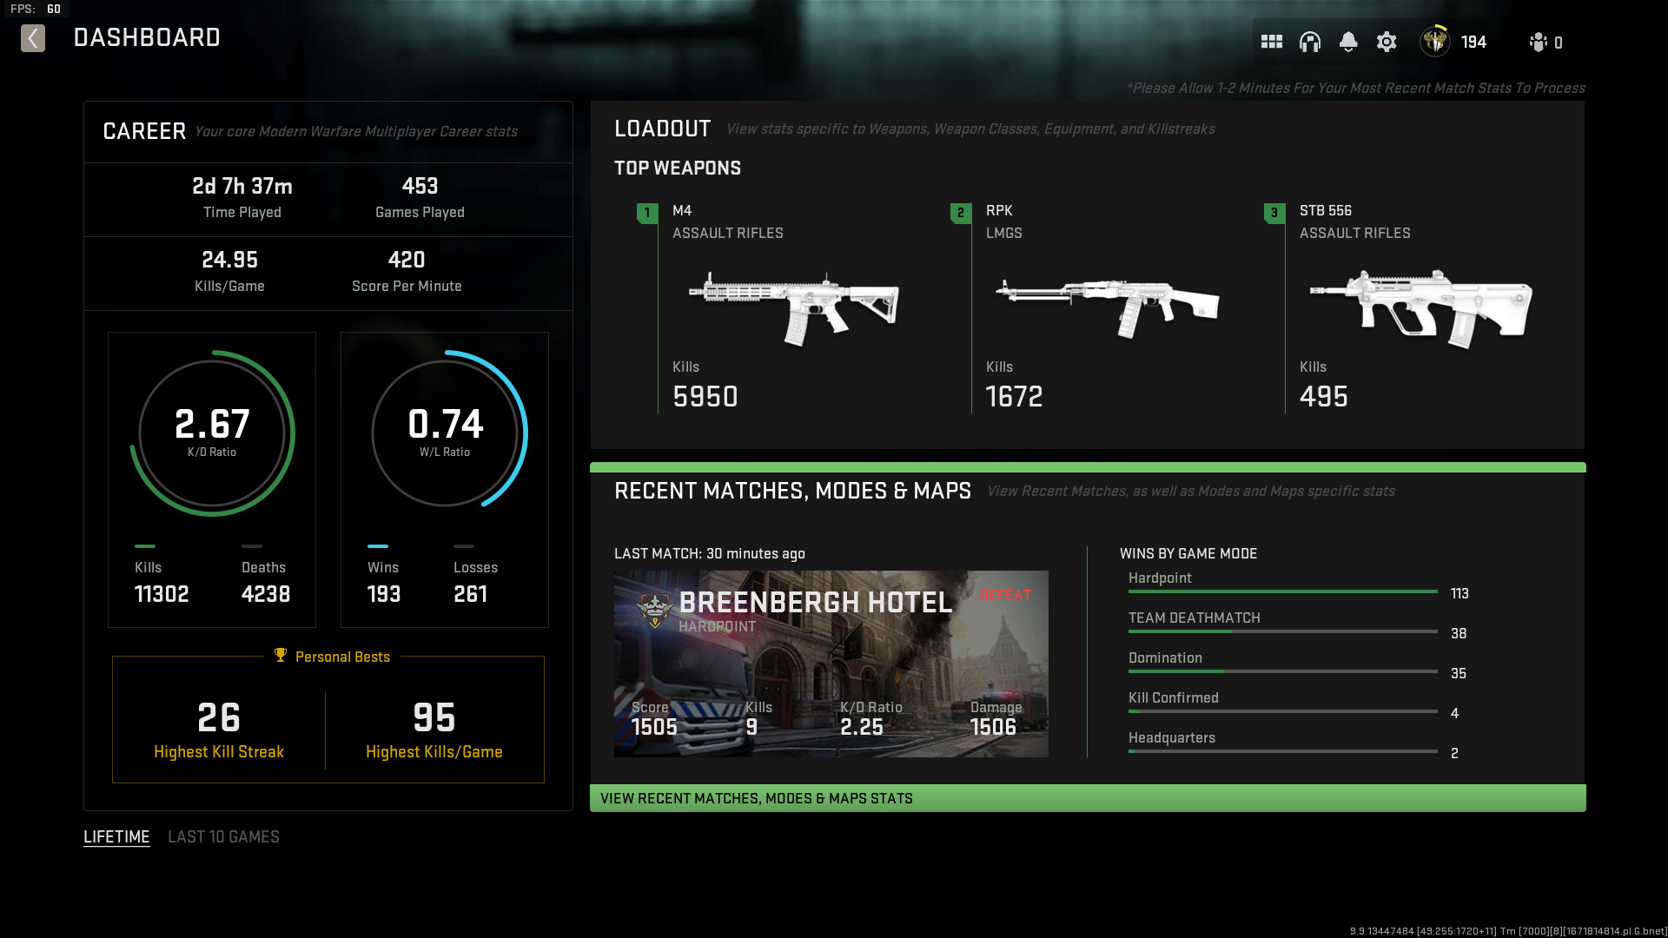Open the headset voice channels icon
Image resolution: width=1668 pixels, height=938 pixels.
click(x=1310, y=42)
